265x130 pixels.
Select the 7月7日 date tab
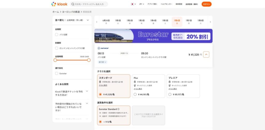(189, 22)
